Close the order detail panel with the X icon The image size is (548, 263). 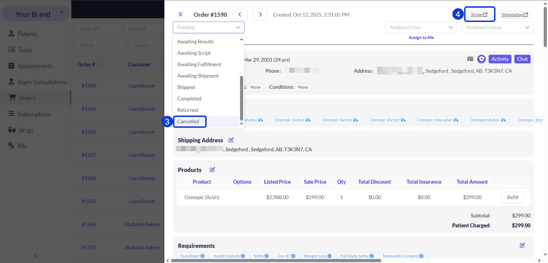tap(180, 15)
